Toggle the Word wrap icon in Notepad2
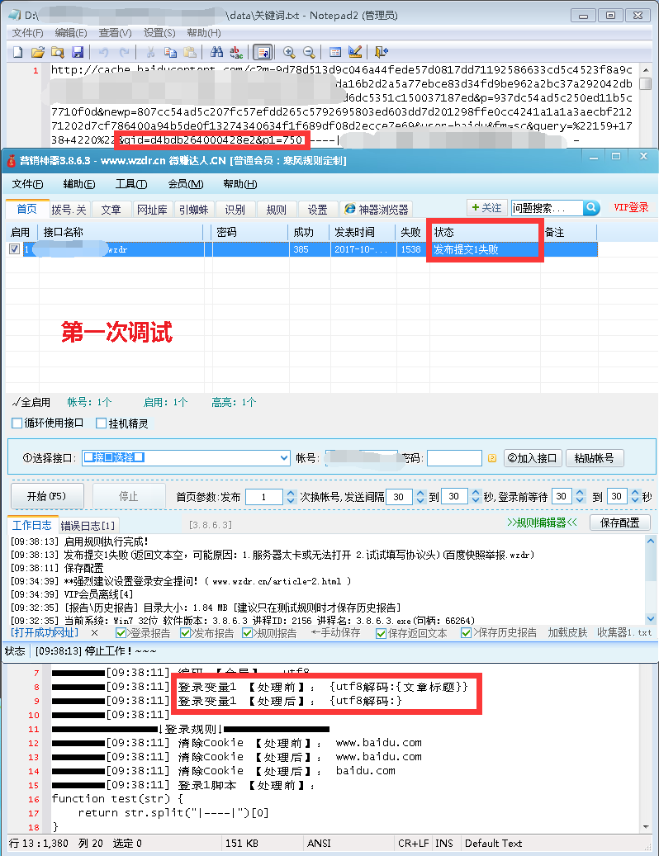The width and height of the screenshot is (659, 856). pos(263,52)
